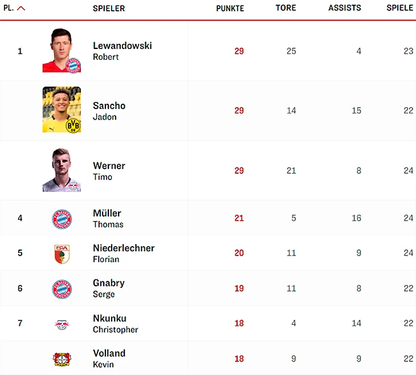Image resolution: width=416 pixels, height=375 pixels.
Task: Sort by SPIELE column header
Action: 399,9
